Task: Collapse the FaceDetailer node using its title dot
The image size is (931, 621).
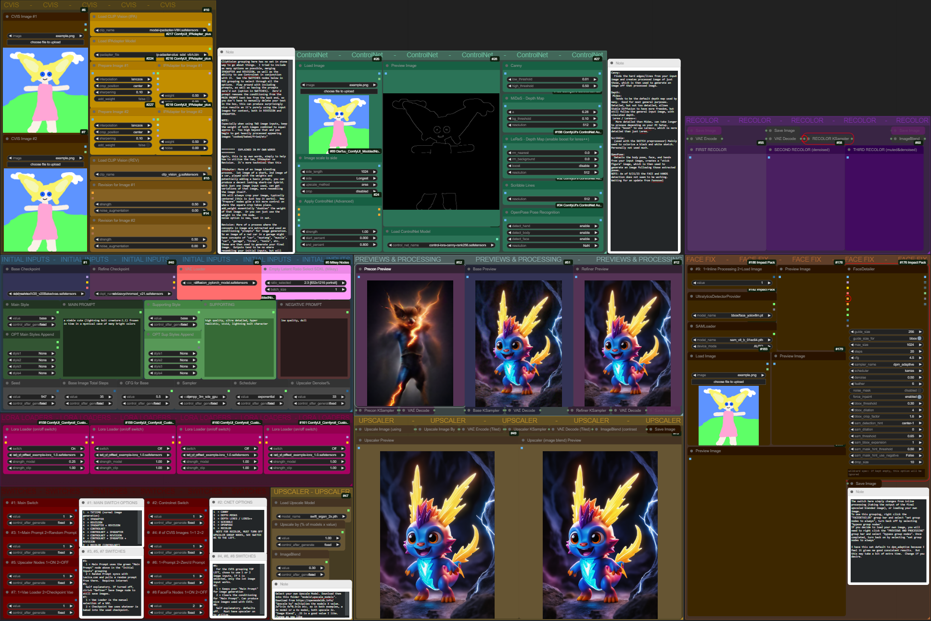Action: [848, 269]
